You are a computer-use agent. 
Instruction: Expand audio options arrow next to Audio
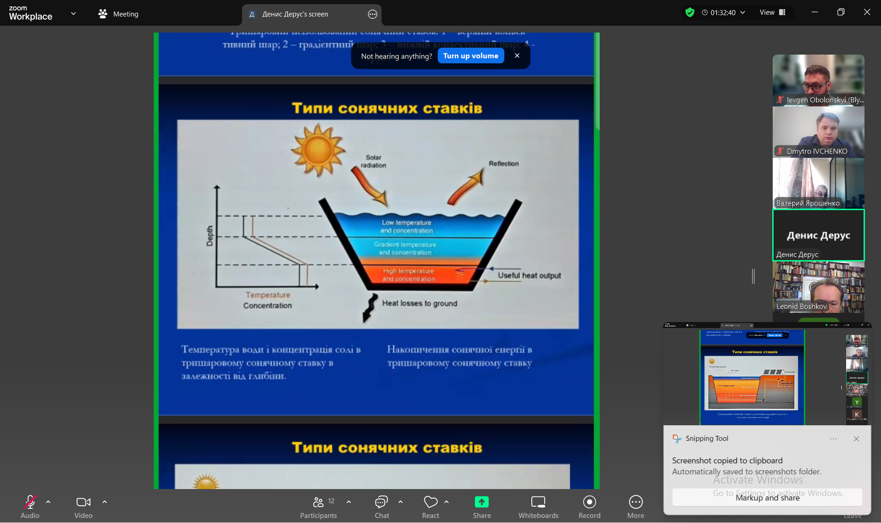coord(48,502)
